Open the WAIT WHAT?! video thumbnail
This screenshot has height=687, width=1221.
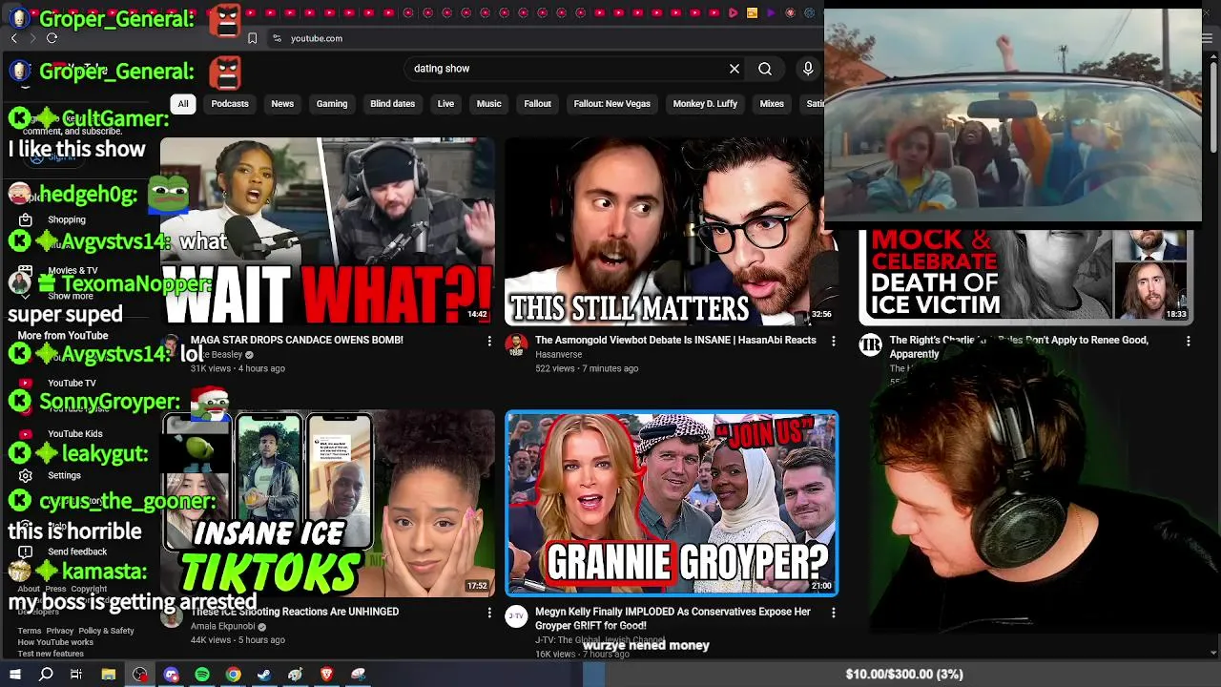point(327,231)
